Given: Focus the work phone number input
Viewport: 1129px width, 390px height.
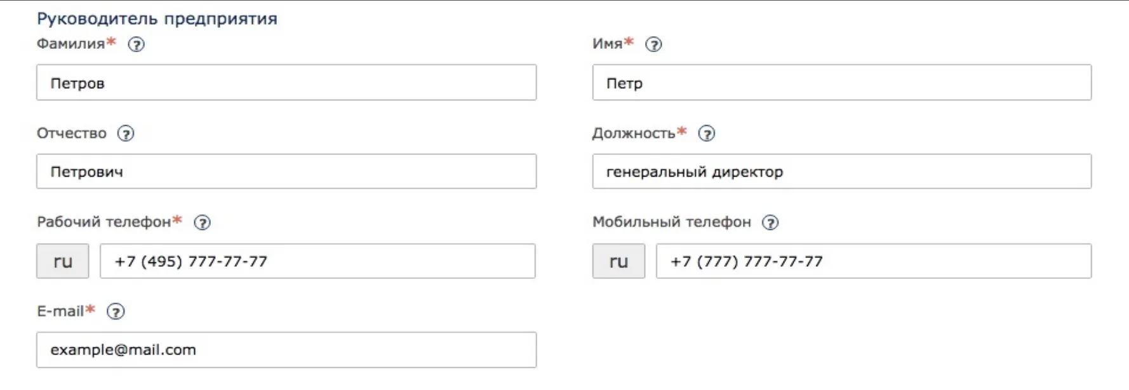Looking at the screenshot, I should 317,261.
